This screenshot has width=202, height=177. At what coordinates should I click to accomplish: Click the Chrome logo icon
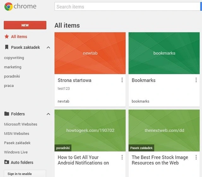point(9,6)
